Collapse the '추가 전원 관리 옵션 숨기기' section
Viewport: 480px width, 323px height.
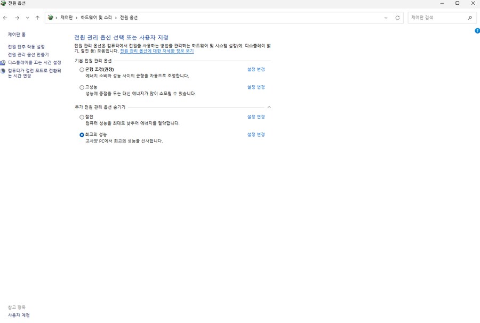269,107
